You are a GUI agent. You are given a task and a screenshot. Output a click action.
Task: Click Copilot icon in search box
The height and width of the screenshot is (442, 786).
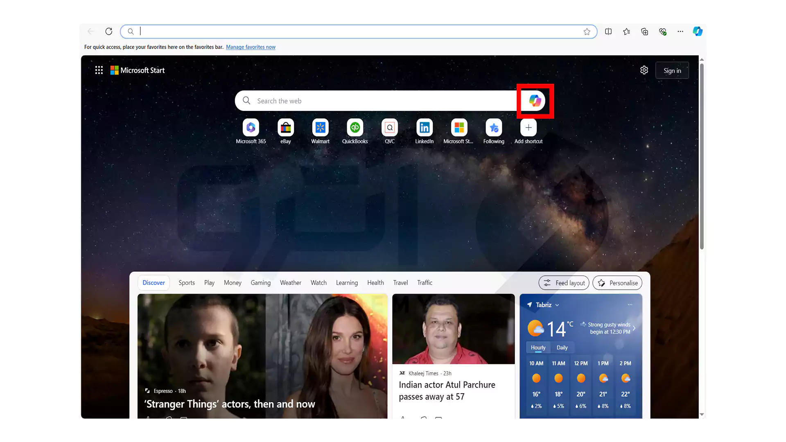(x=535, y=101)
